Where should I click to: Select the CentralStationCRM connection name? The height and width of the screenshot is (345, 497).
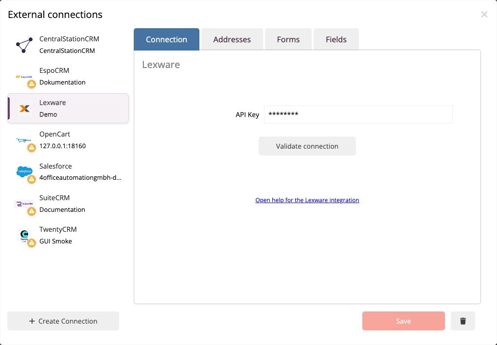pyautogui.click(x=67, y=51)
